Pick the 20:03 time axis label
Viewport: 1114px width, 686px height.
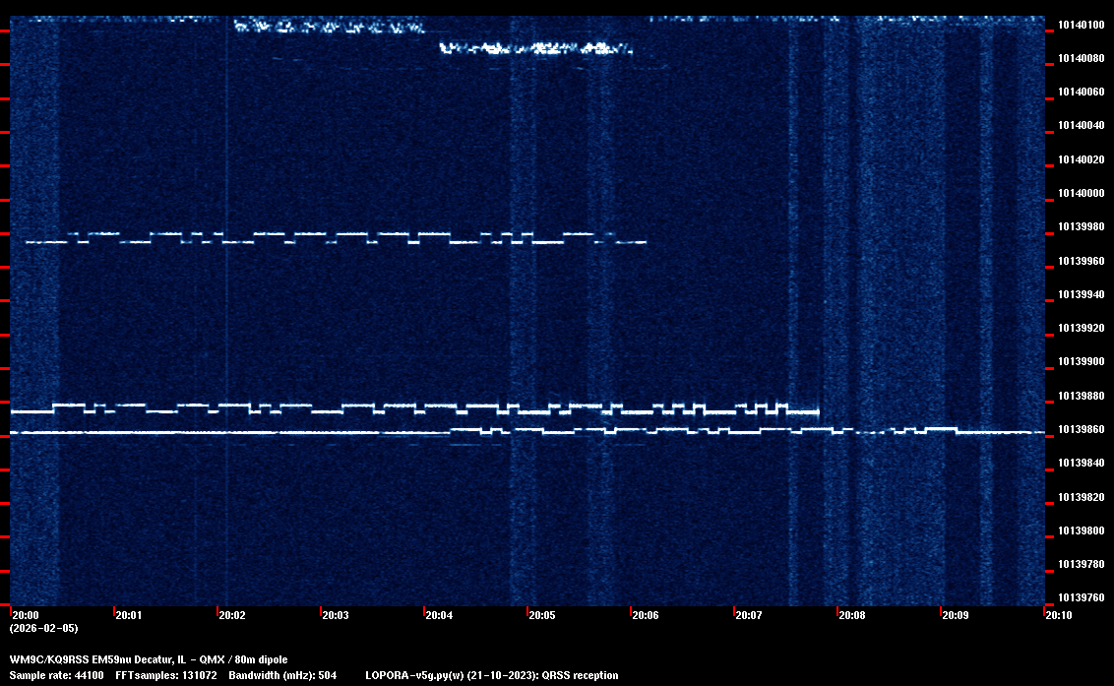(336, 615)
